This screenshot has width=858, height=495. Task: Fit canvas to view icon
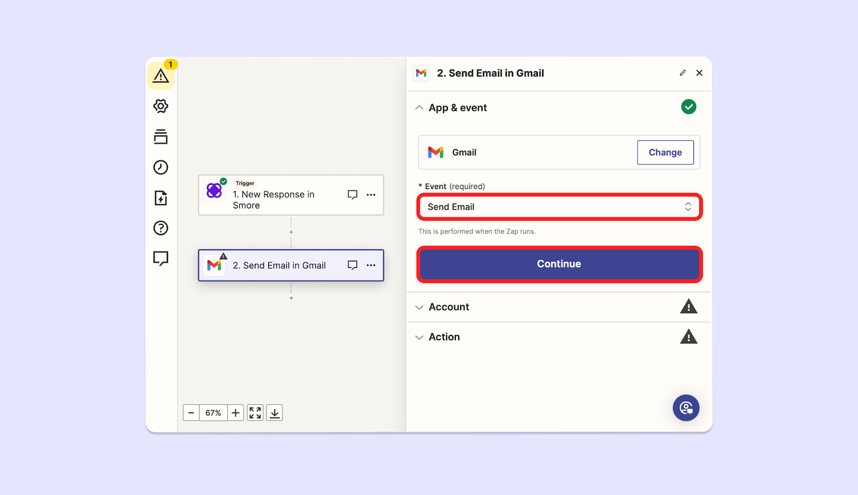click(255, 413)
